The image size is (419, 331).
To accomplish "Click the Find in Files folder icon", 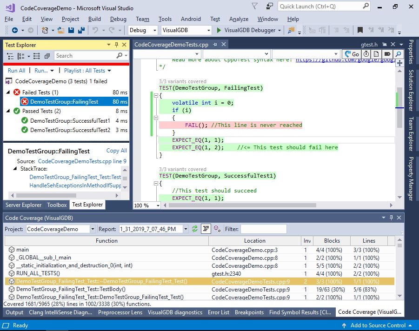I will 291,30.
